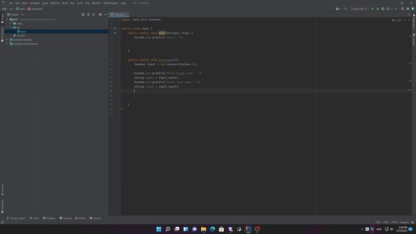Click the src breadcrumb in navigation bar
The width and height of the screenshot is (416, 234).
[x=11, y=8]
